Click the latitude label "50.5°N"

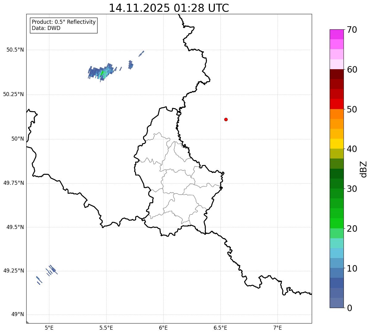coord(15,50)
